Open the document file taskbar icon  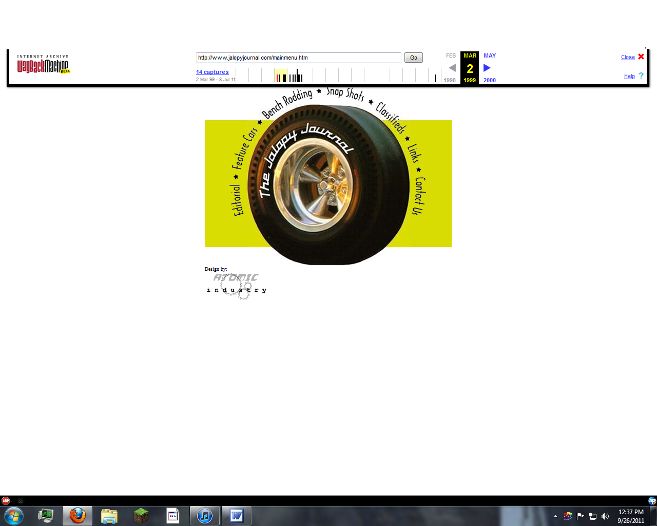(173, 516)
